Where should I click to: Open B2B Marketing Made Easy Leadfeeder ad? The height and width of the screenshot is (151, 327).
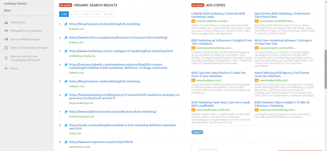pyautogui.click(x=221, y=104)
